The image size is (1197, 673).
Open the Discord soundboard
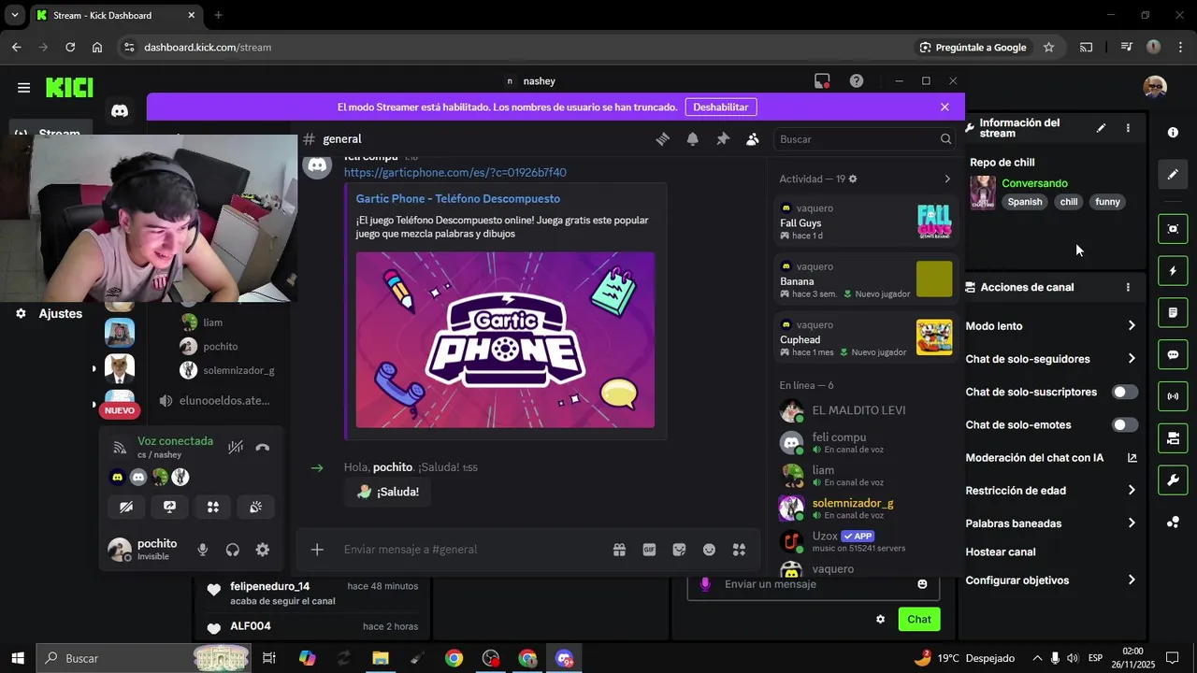[256, 507]
